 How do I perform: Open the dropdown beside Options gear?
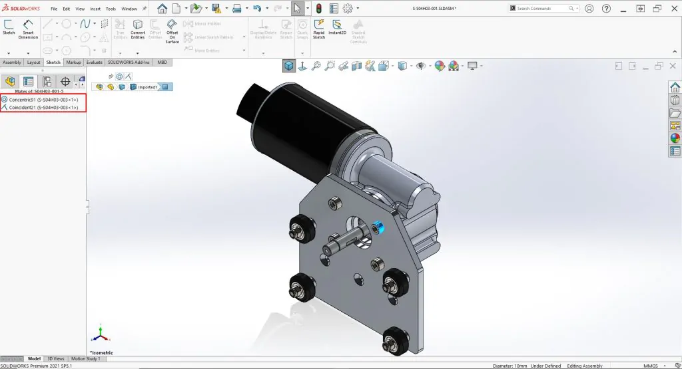[x=358, y=8]
